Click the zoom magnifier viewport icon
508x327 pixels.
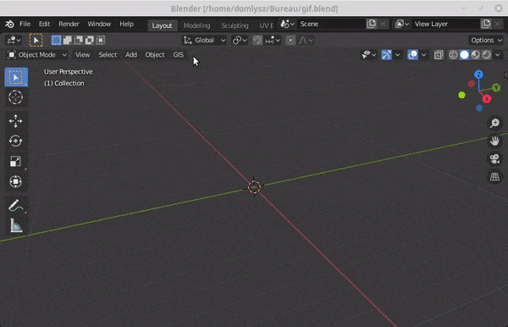[494, 123]
